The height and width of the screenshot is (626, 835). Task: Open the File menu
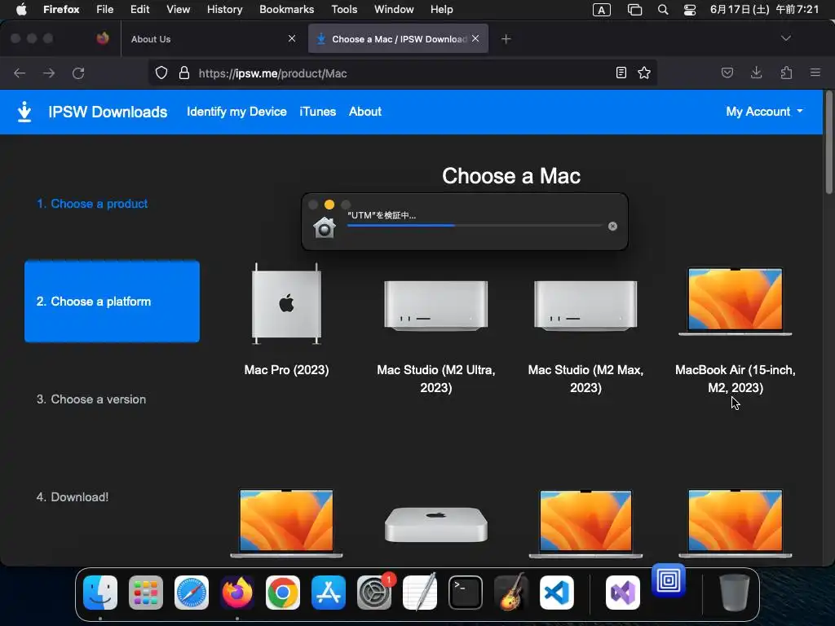[x=105, y=9]
